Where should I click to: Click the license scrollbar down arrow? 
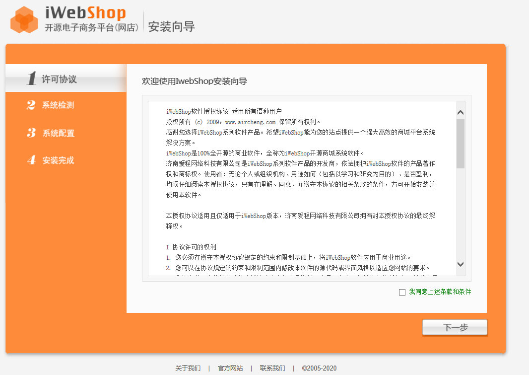(460, 264)
